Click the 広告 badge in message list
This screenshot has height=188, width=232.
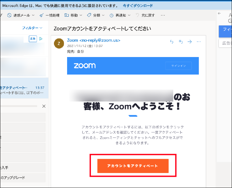[33, 39]
